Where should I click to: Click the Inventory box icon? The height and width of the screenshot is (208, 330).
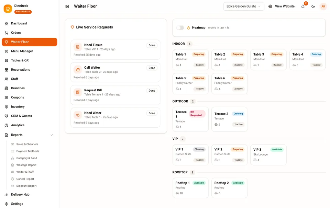click(x=7, y=106)
